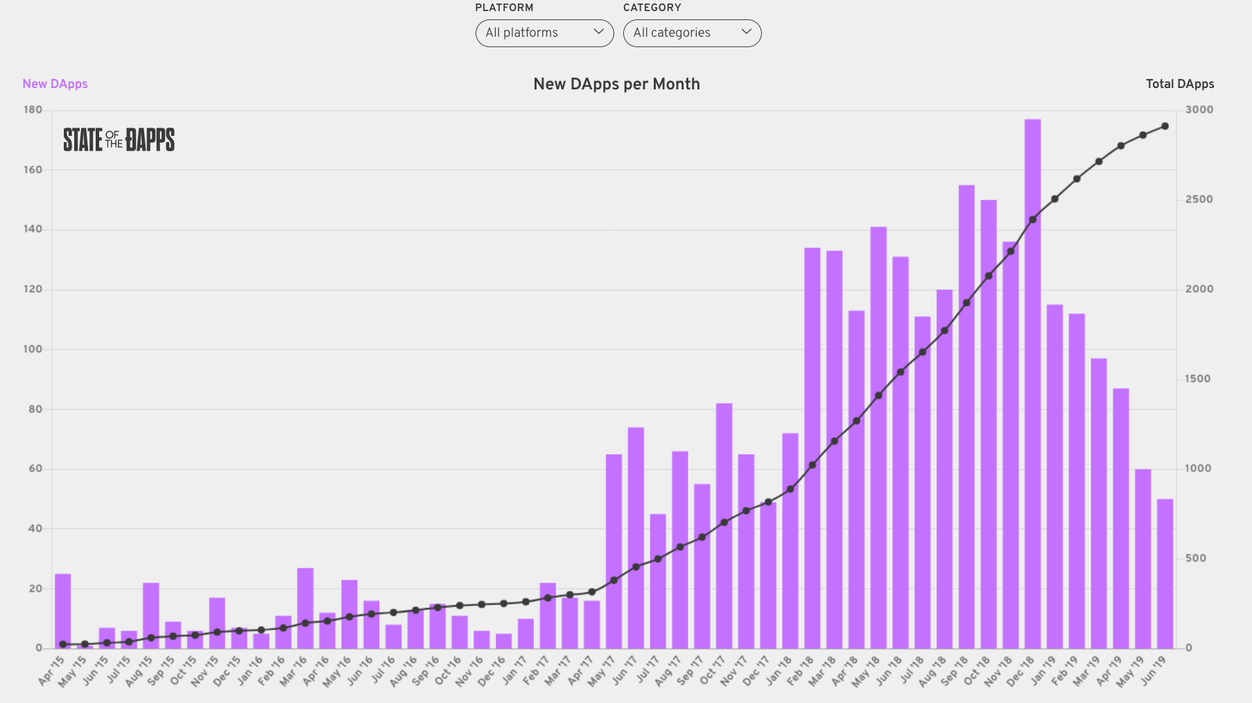Image resolution: width=1252 pixels, height=703 pixels.
Task: Click the Sep '18 bar
Action: point(966,417)
